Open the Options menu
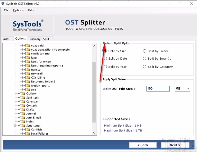Viewport: 197px width, 152px height. [18, 10]
